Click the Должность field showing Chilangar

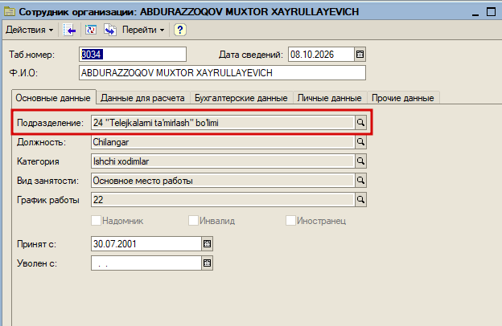tap(223, 142)
